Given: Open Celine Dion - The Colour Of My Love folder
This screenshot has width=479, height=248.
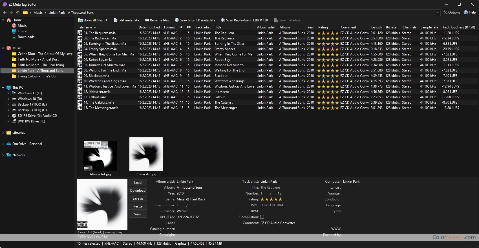Looking at the screenshot, I should (x=45, y=54).
